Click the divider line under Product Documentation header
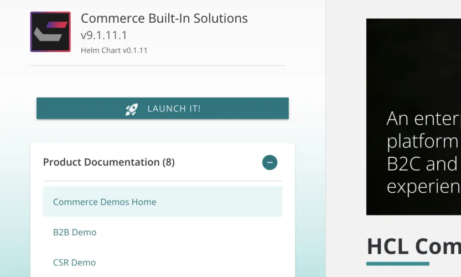The image size is (461, 277). point(163,181)
